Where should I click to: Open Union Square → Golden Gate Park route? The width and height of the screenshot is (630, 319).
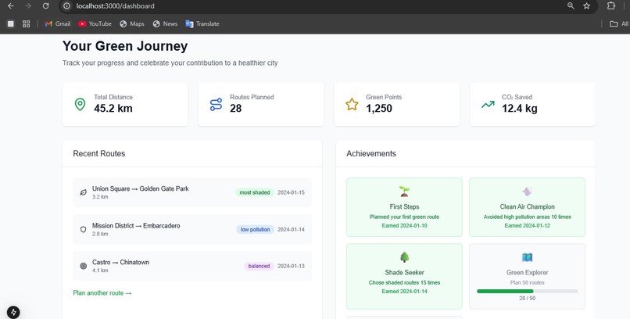[192, 192]
